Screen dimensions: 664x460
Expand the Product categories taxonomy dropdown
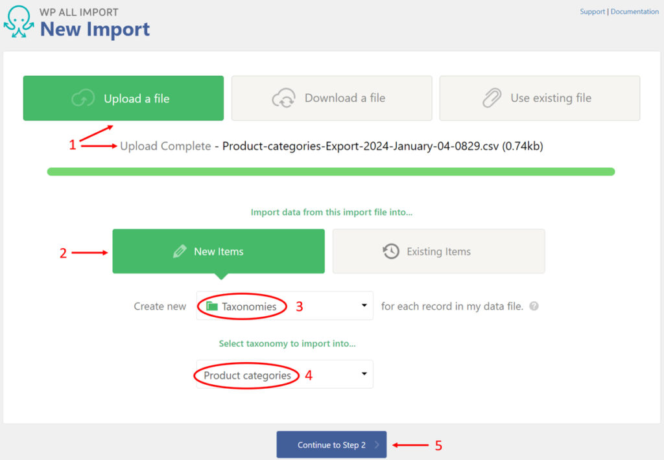(285, 374)
